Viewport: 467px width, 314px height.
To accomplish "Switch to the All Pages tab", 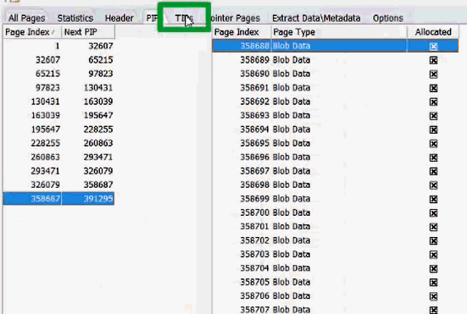I will (27, 18).
